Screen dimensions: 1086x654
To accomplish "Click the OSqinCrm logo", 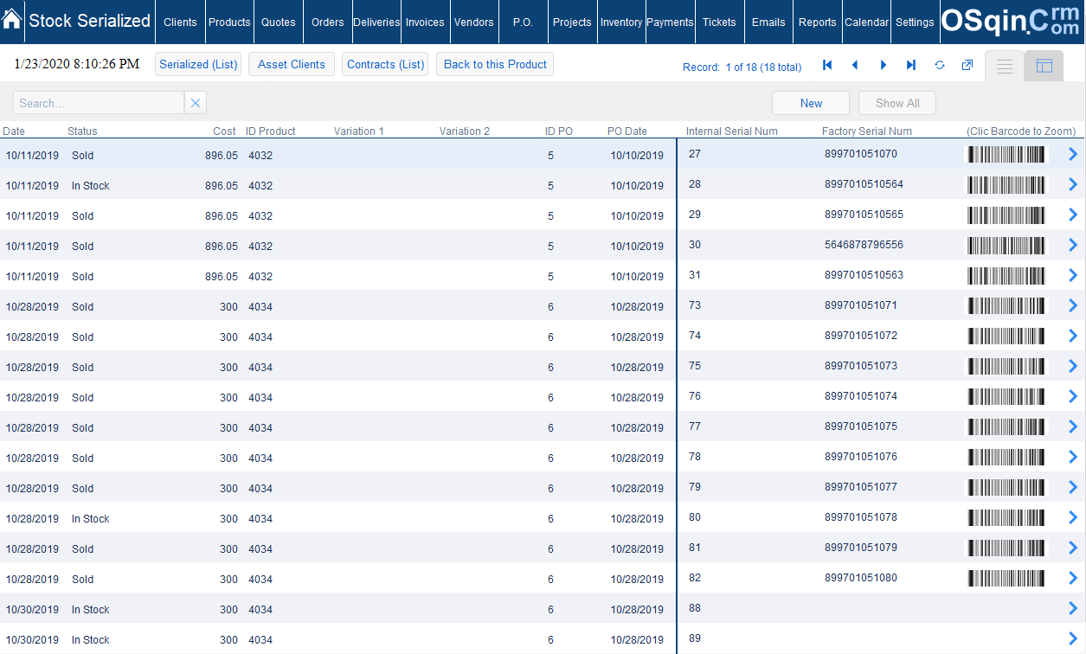I will tap(1012, 22).
